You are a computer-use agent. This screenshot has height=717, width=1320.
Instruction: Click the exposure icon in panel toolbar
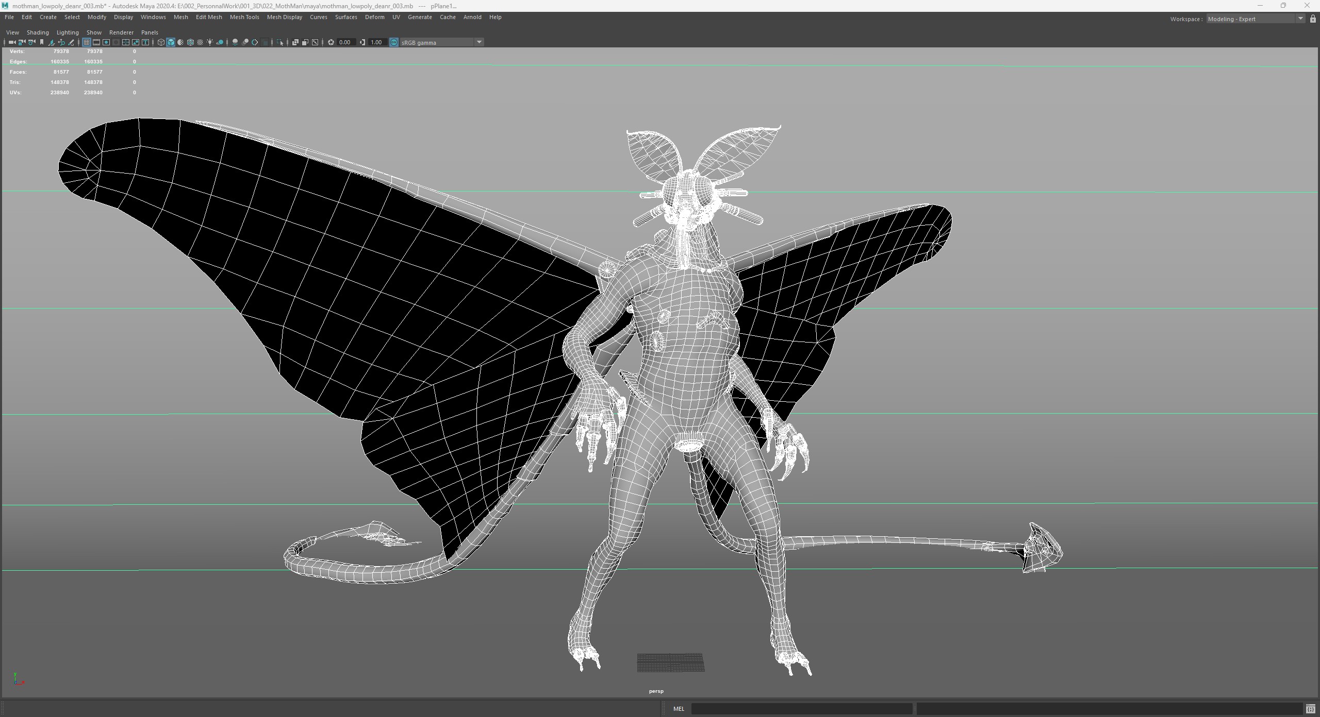[331, 42]
